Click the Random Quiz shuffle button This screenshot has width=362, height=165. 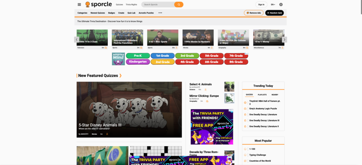[274, 13]
